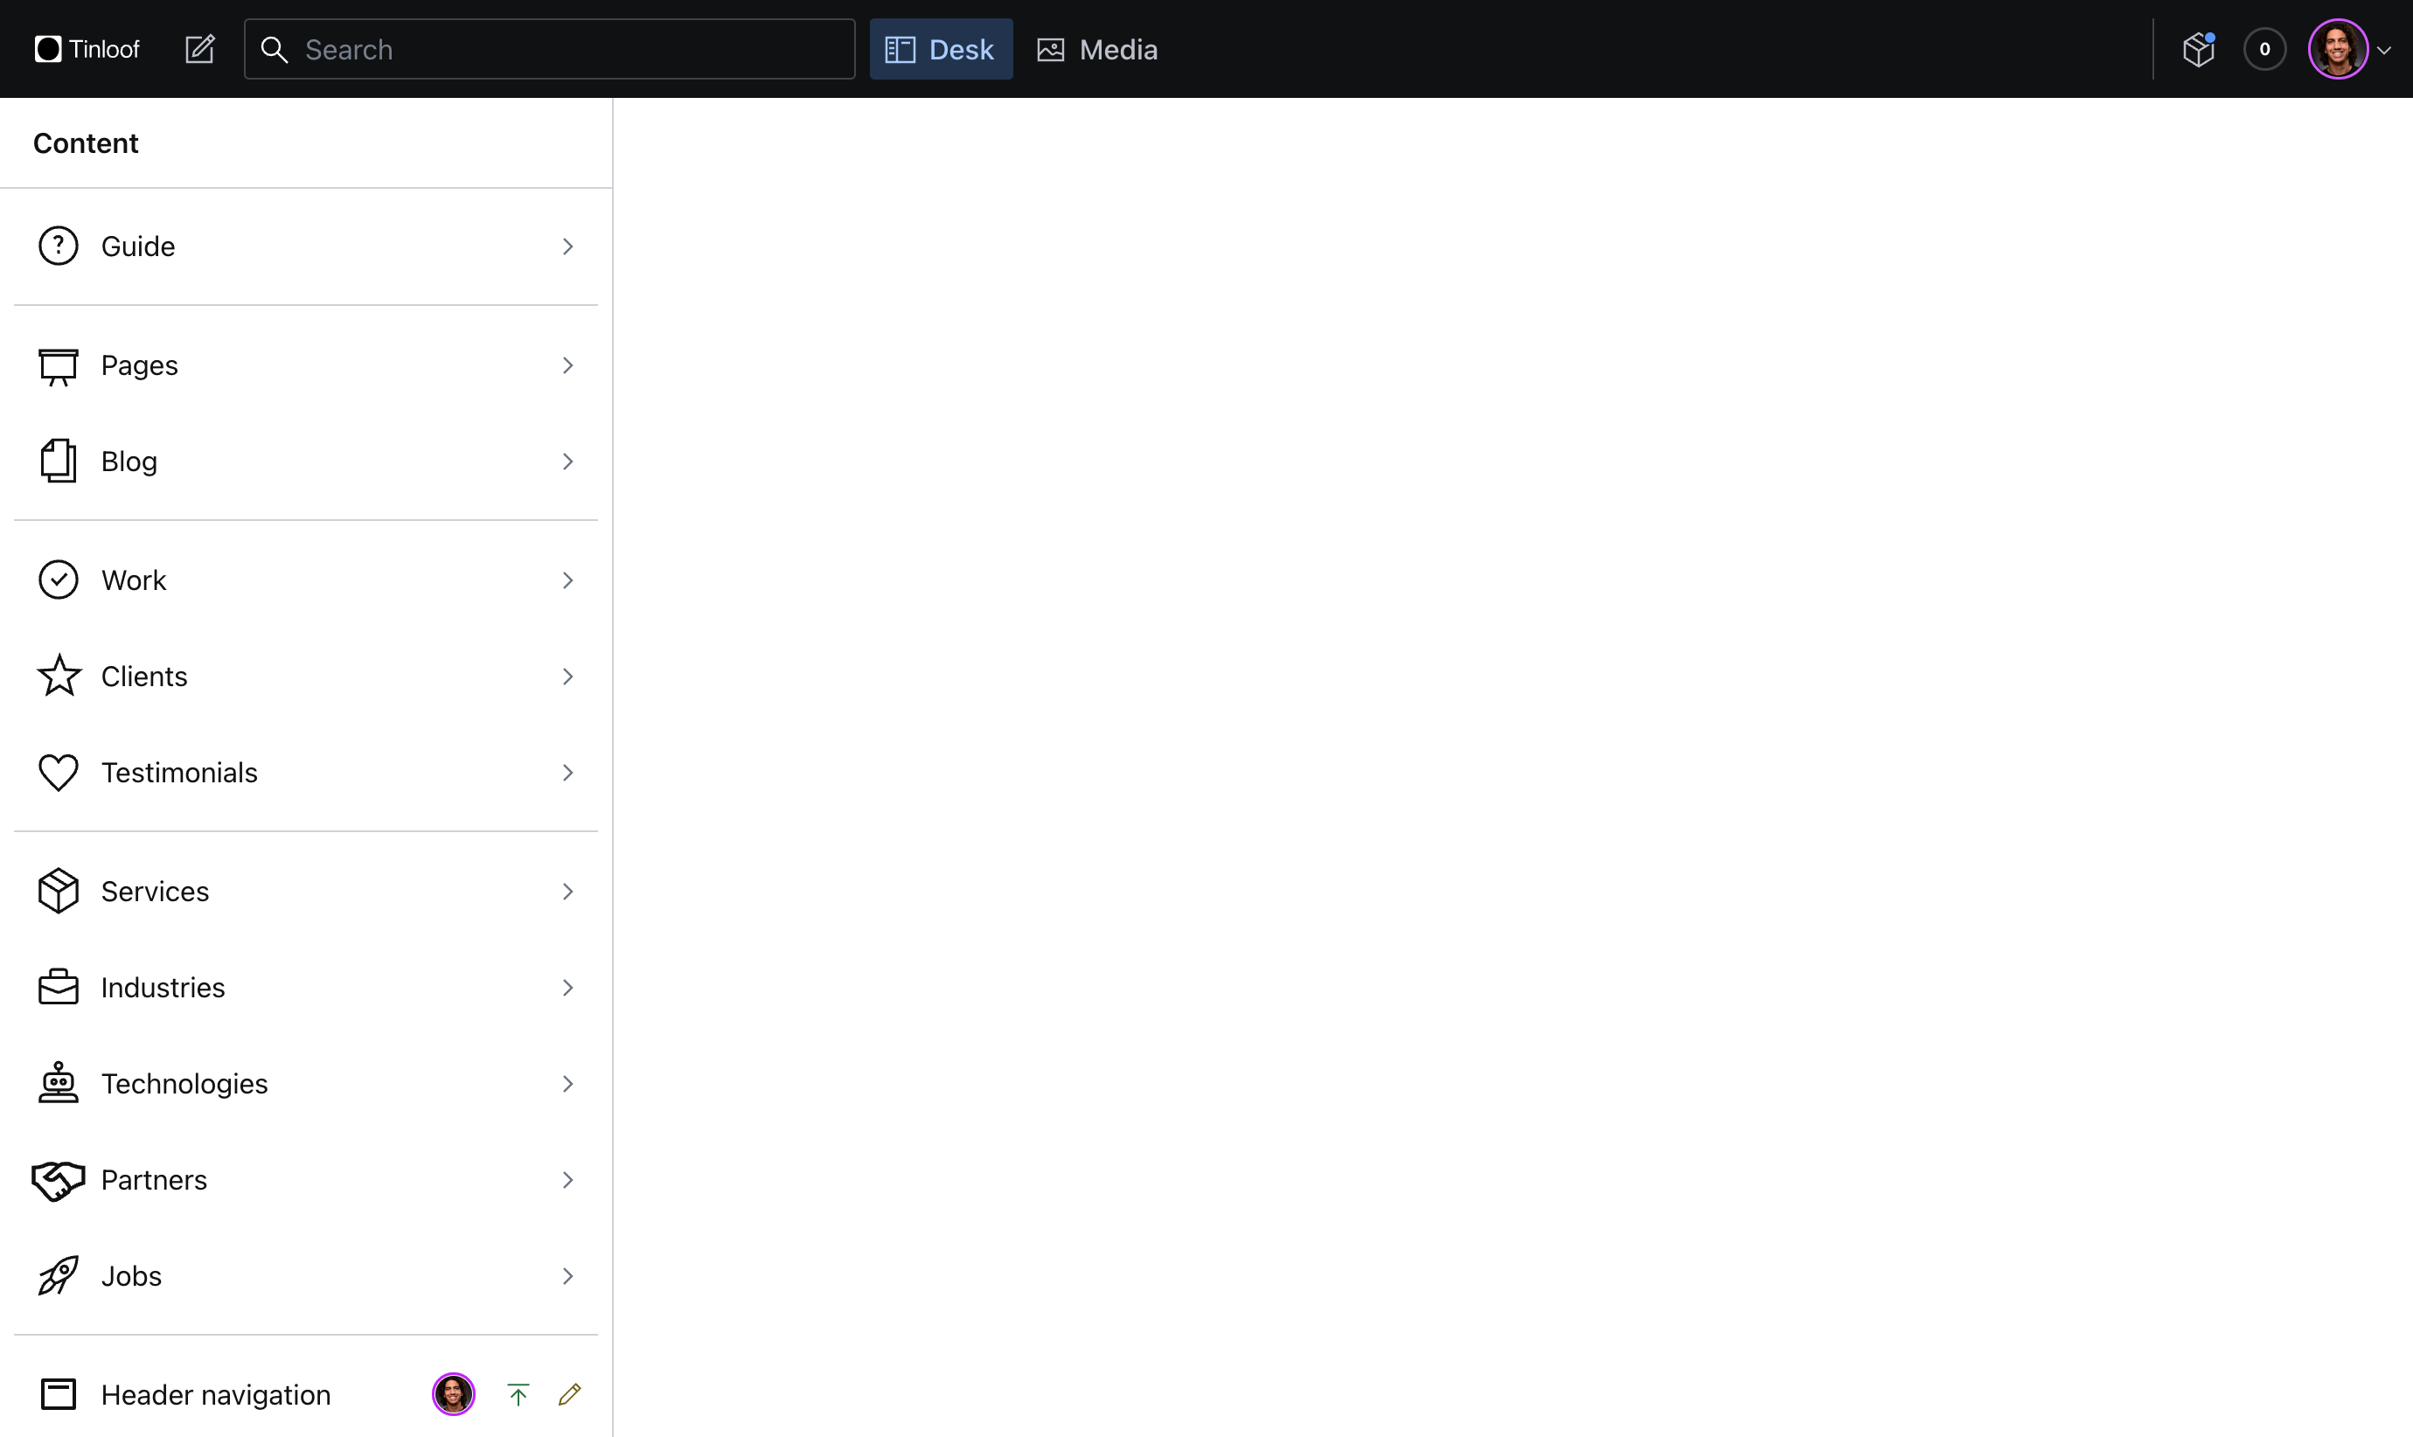The width and height of the screenshot is (2413, 1437).
Task: Click the compose/edit new content icon
Action: (200, 48)
